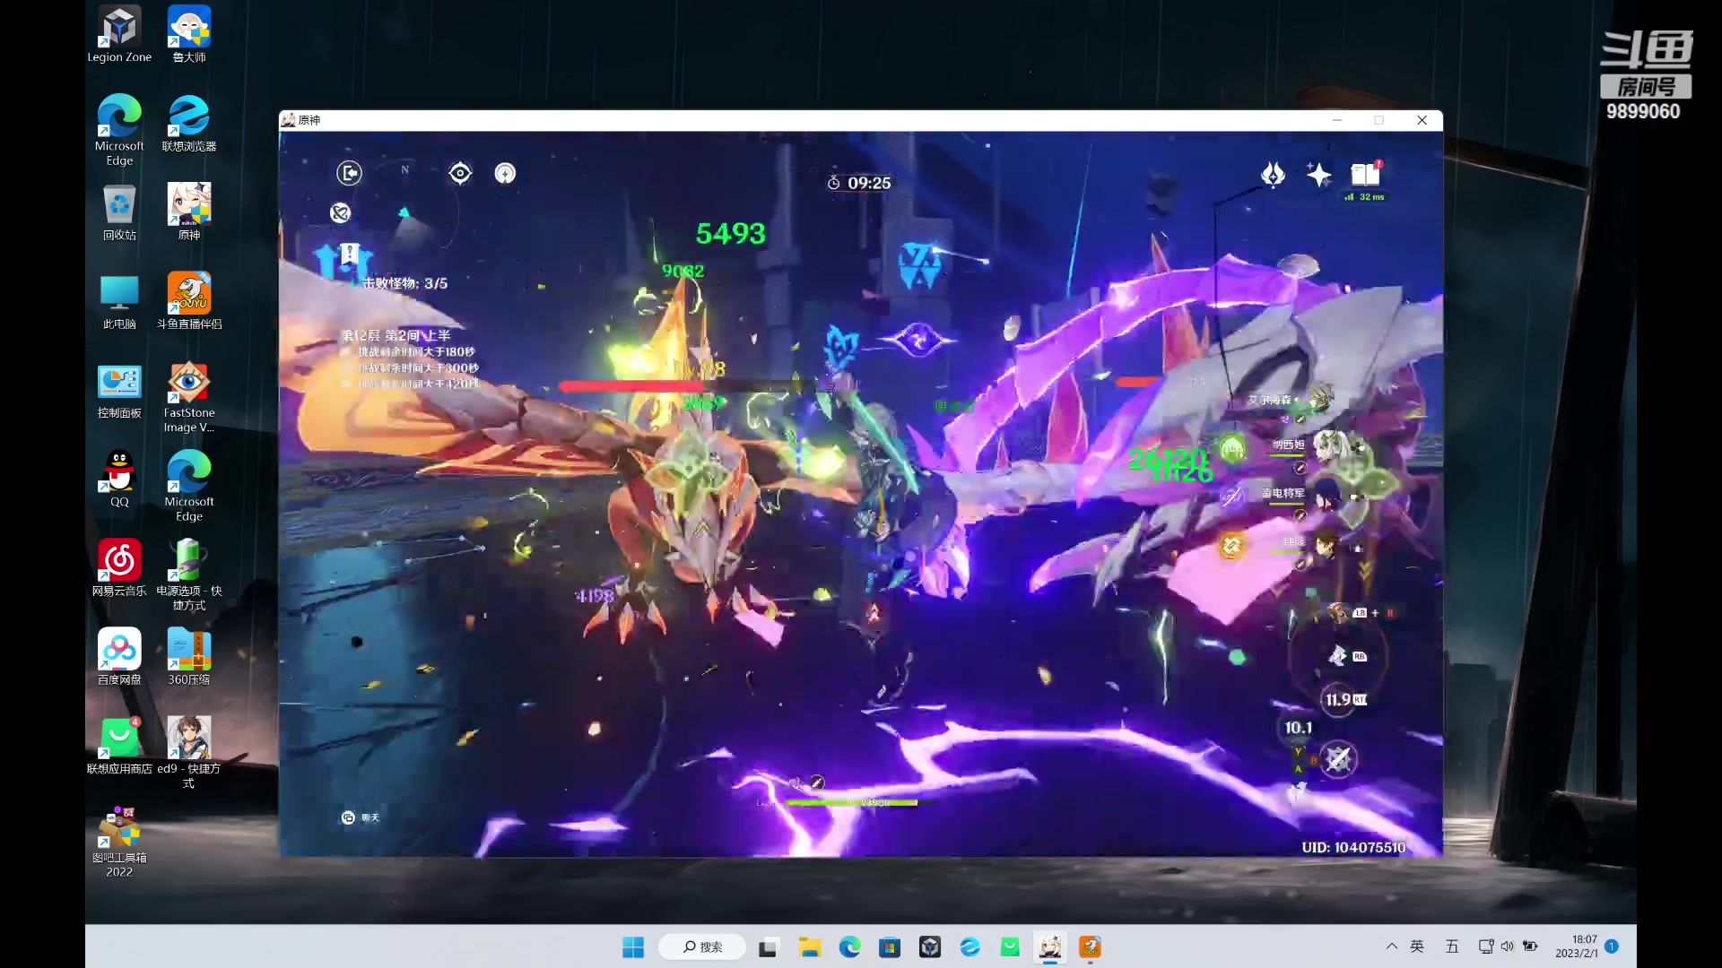Image resolution: width=1722 pixels, height=968 pixels.
Task: Toggle the 英 input language indicator
Action: (x=1417, y=946)
